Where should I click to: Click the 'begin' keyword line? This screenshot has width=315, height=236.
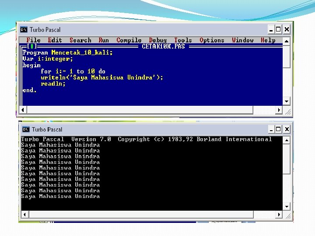(31, 65)
